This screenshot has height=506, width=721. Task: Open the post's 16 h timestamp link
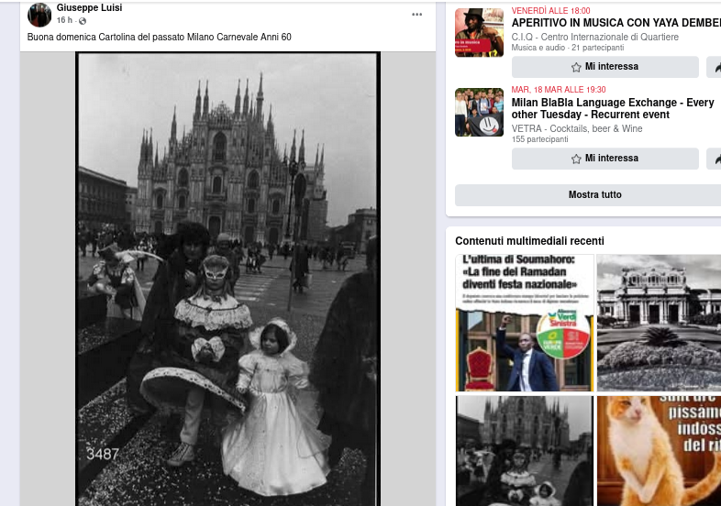pos(63,21)
